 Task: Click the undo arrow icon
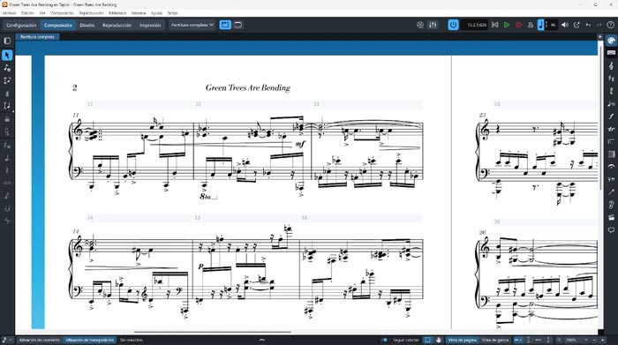pyautogui.click(x=588, y=25)
